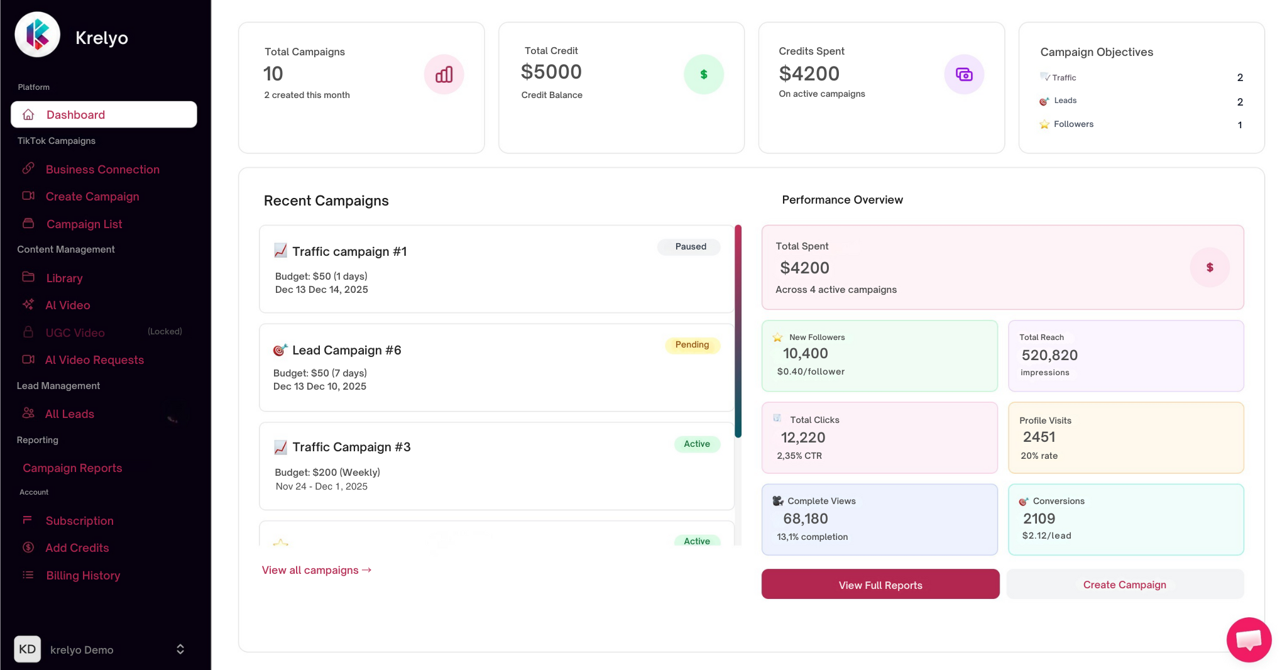Open the Campaign List briefcase icon
Viewport: 1287px width, 670px height.
pyautogui.click(x=28, y=224)
